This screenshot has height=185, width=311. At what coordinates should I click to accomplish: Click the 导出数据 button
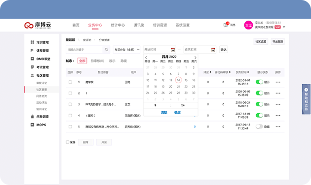(x=277, y=41)
